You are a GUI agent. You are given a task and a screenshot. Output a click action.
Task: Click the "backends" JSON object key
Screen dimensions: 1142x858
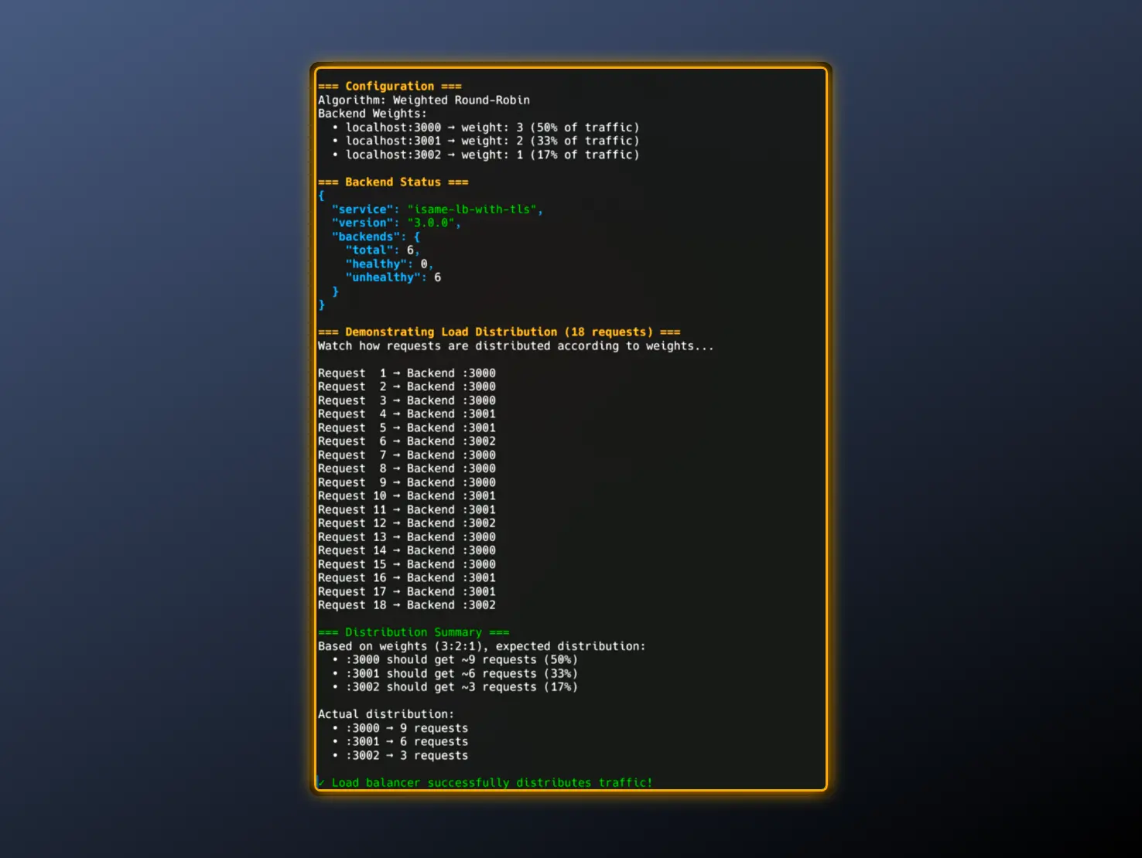point(368,237)
